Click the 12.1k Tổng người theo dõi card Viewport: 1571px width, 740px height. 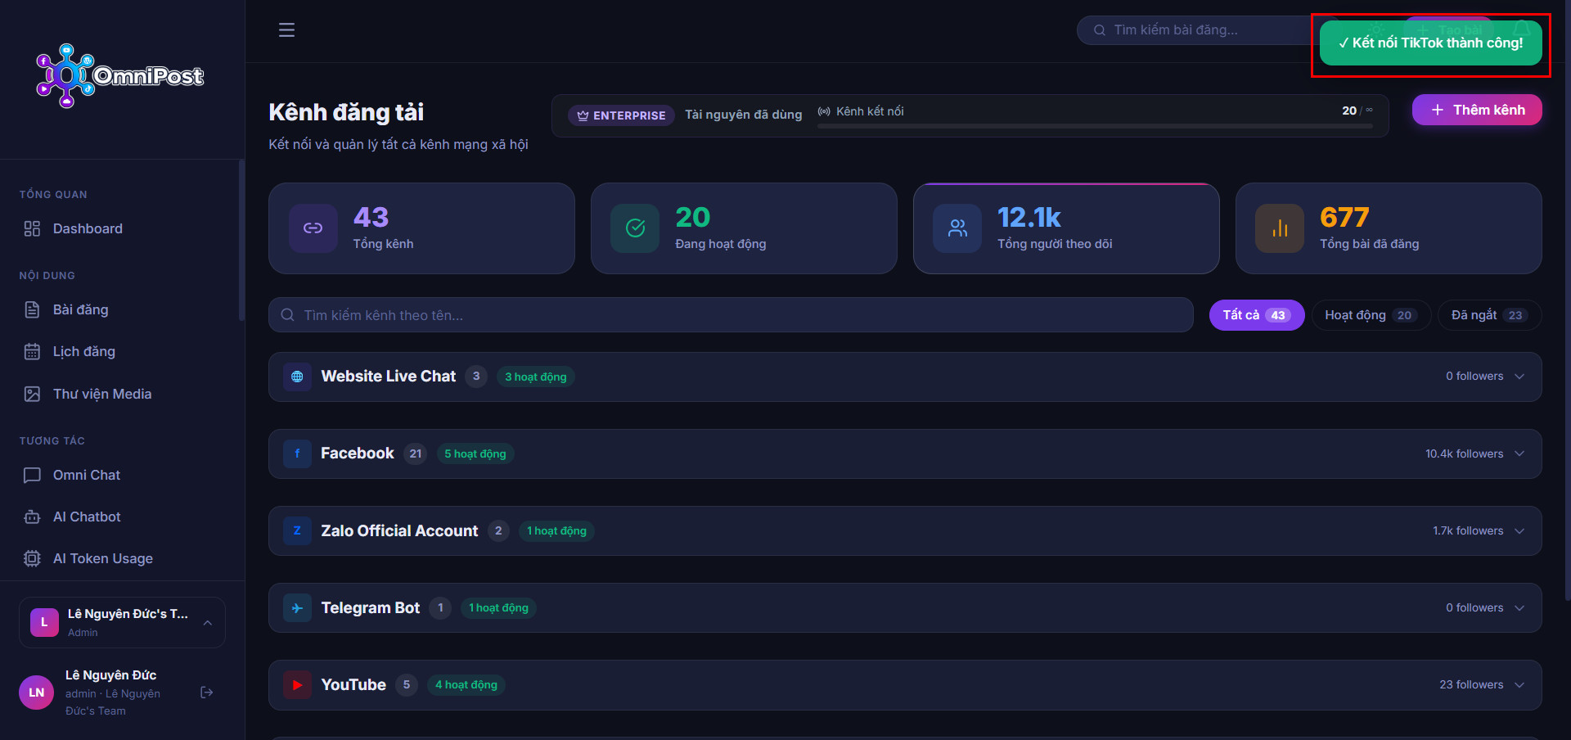click(1066, 228)
